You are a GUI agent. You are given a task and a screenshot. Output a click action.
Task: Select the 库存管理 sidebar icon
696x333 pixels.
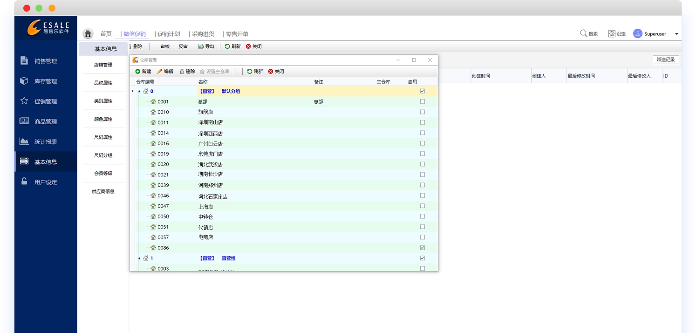point(24,81)
